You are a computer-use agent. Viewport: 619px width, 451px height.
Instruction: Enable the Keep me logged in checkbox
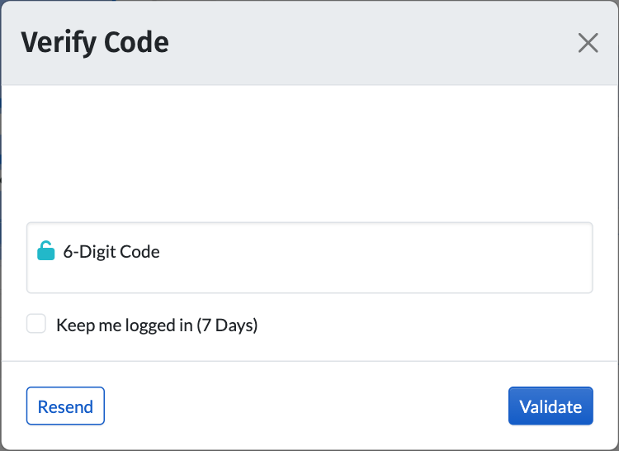click(36, 324)
